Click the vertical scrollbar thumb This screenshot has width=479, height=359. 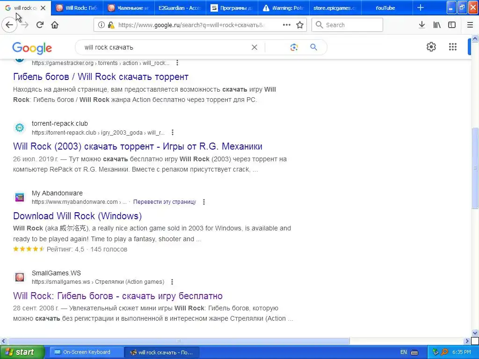[475, 168]
